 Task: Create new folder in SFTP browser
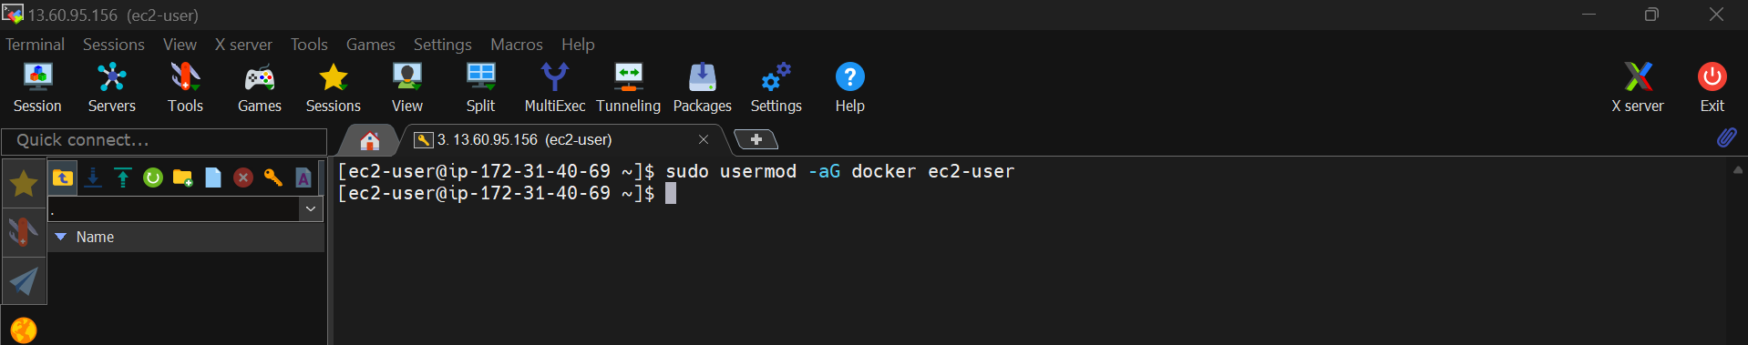(183, 178)
